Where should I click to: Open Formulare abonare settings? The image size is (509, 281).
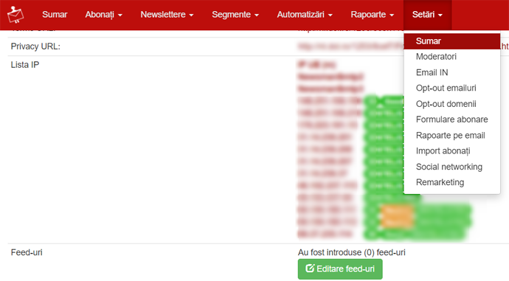(x=452, y=119)
